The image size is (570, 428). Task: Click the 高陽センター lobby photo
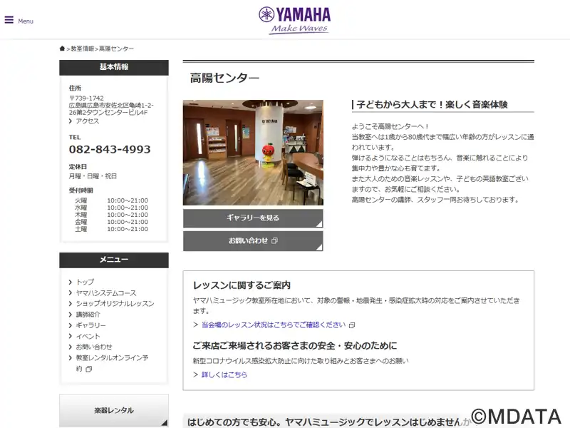(x=253, y=153)
